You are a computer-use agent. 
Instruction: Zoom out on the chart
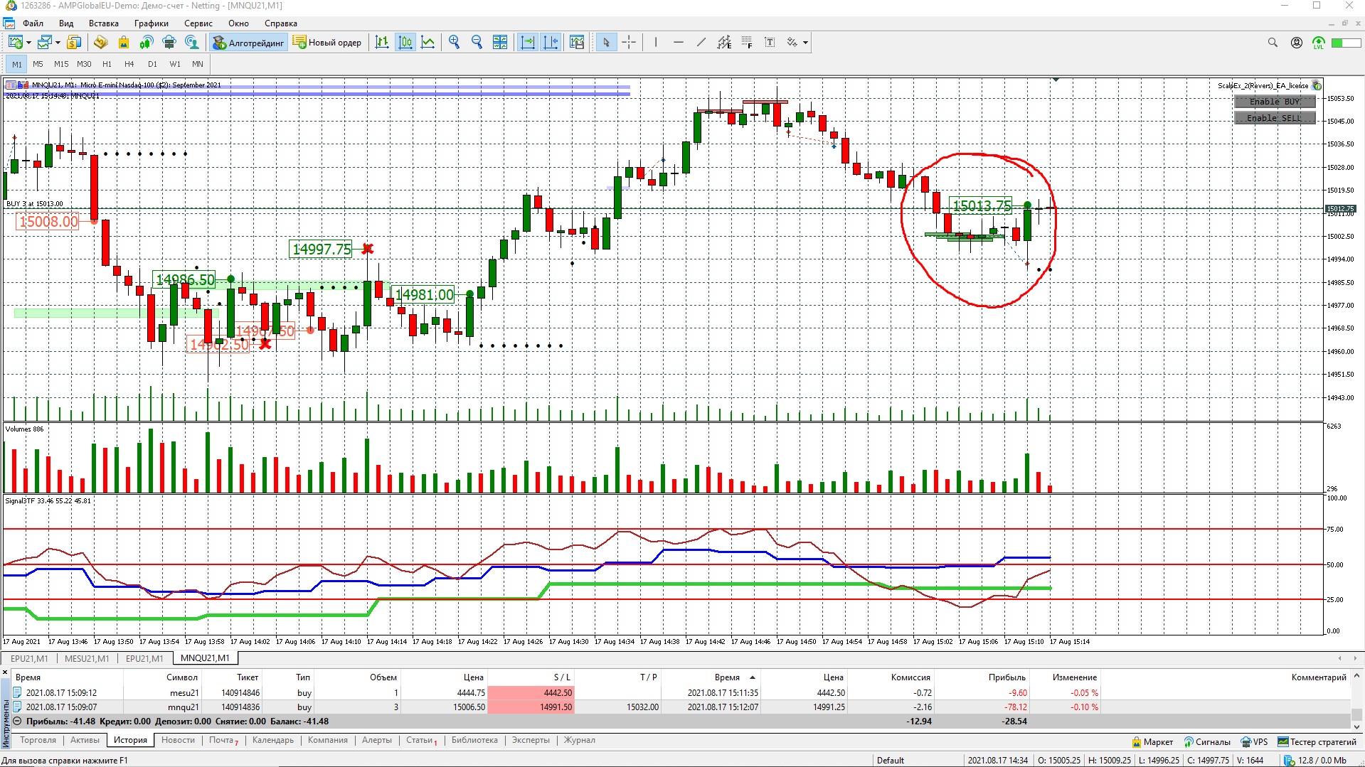[x=477, y=43]
